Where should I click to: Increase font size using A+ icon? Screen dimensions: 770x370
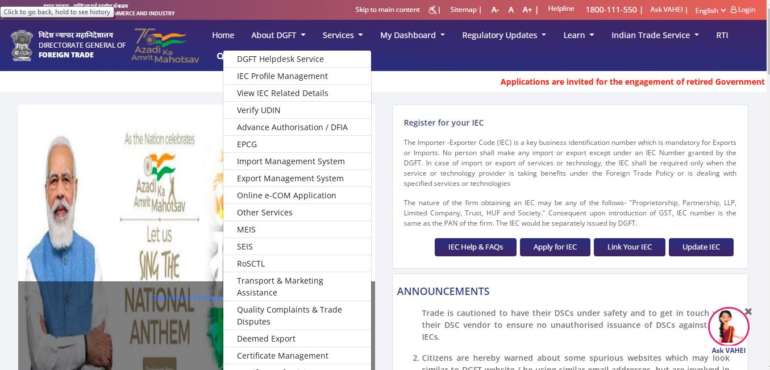pos(526,10)
